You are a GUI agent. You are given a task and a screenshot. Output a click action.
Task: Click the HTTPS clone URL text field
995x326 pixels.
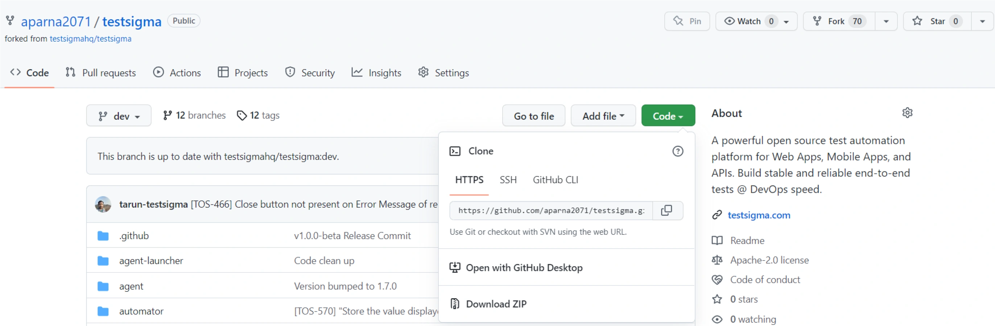point(551,210)
